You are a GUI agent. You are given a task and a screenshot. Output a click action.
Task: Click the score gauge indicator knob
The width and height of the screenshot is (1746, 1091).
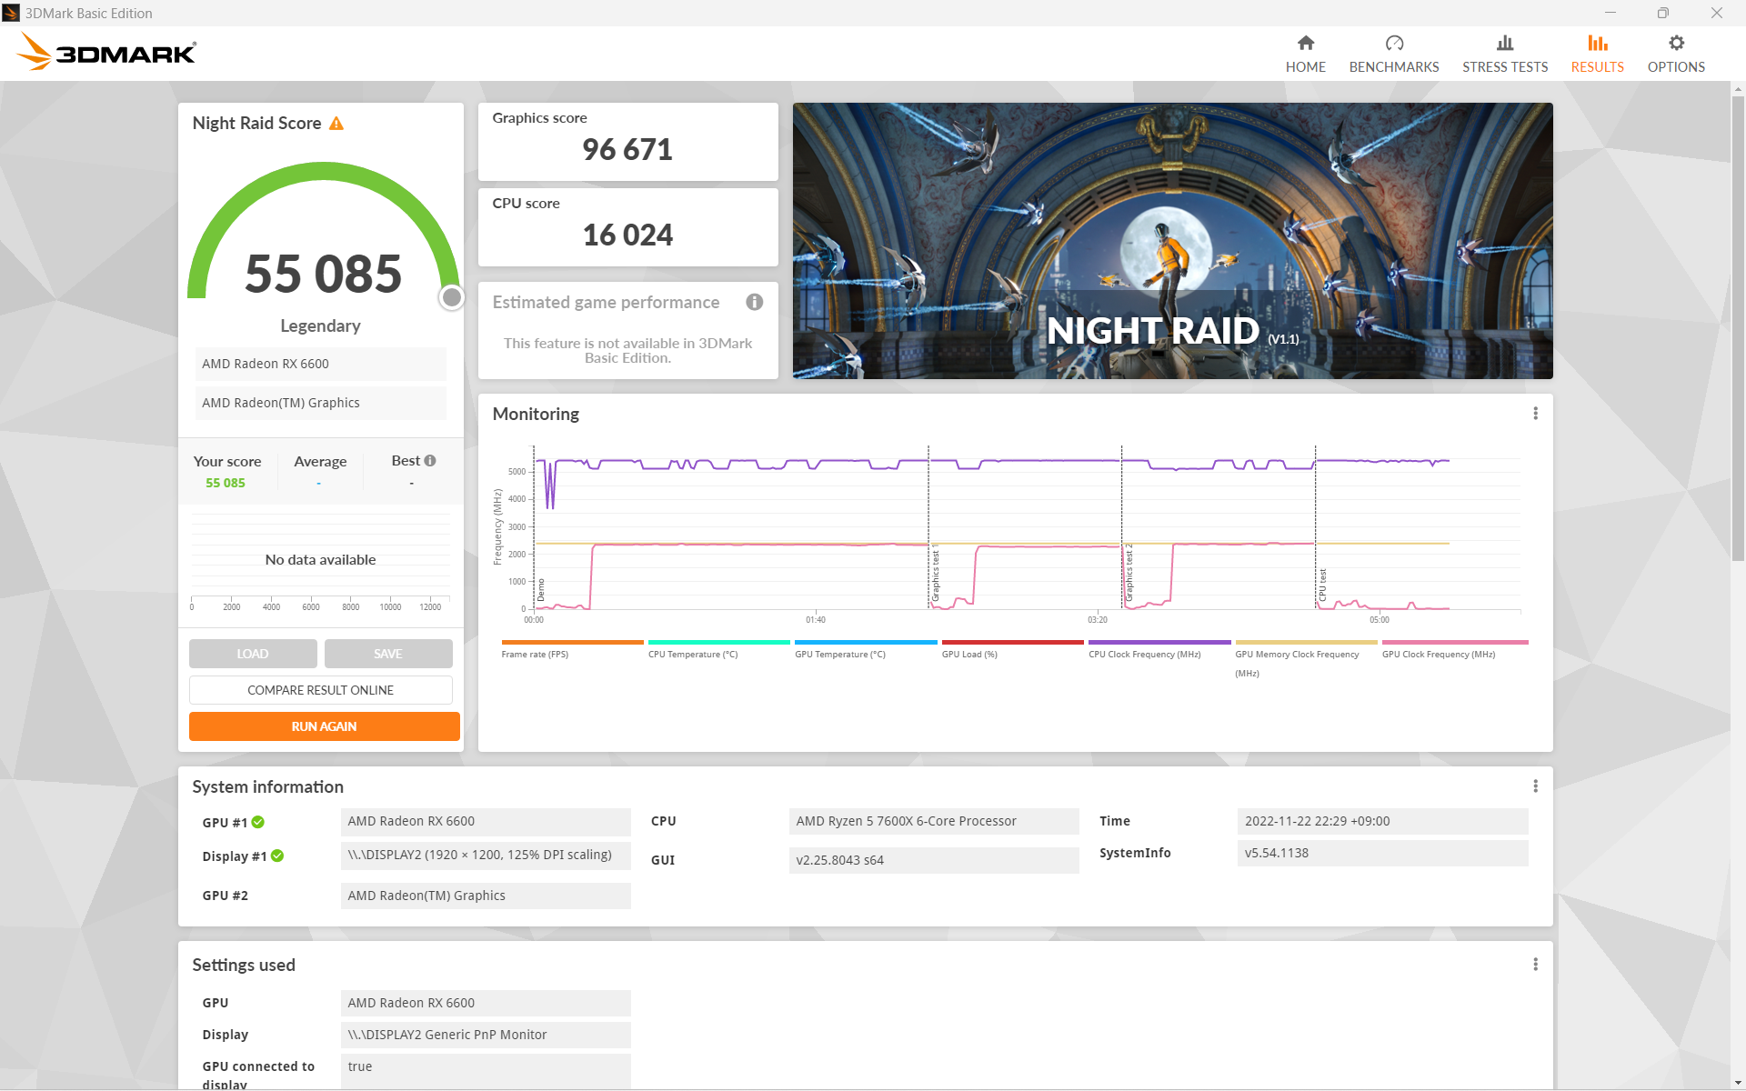point(452,297)
